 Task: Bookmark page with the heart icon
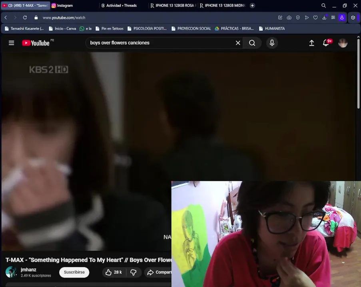[315, 18]
